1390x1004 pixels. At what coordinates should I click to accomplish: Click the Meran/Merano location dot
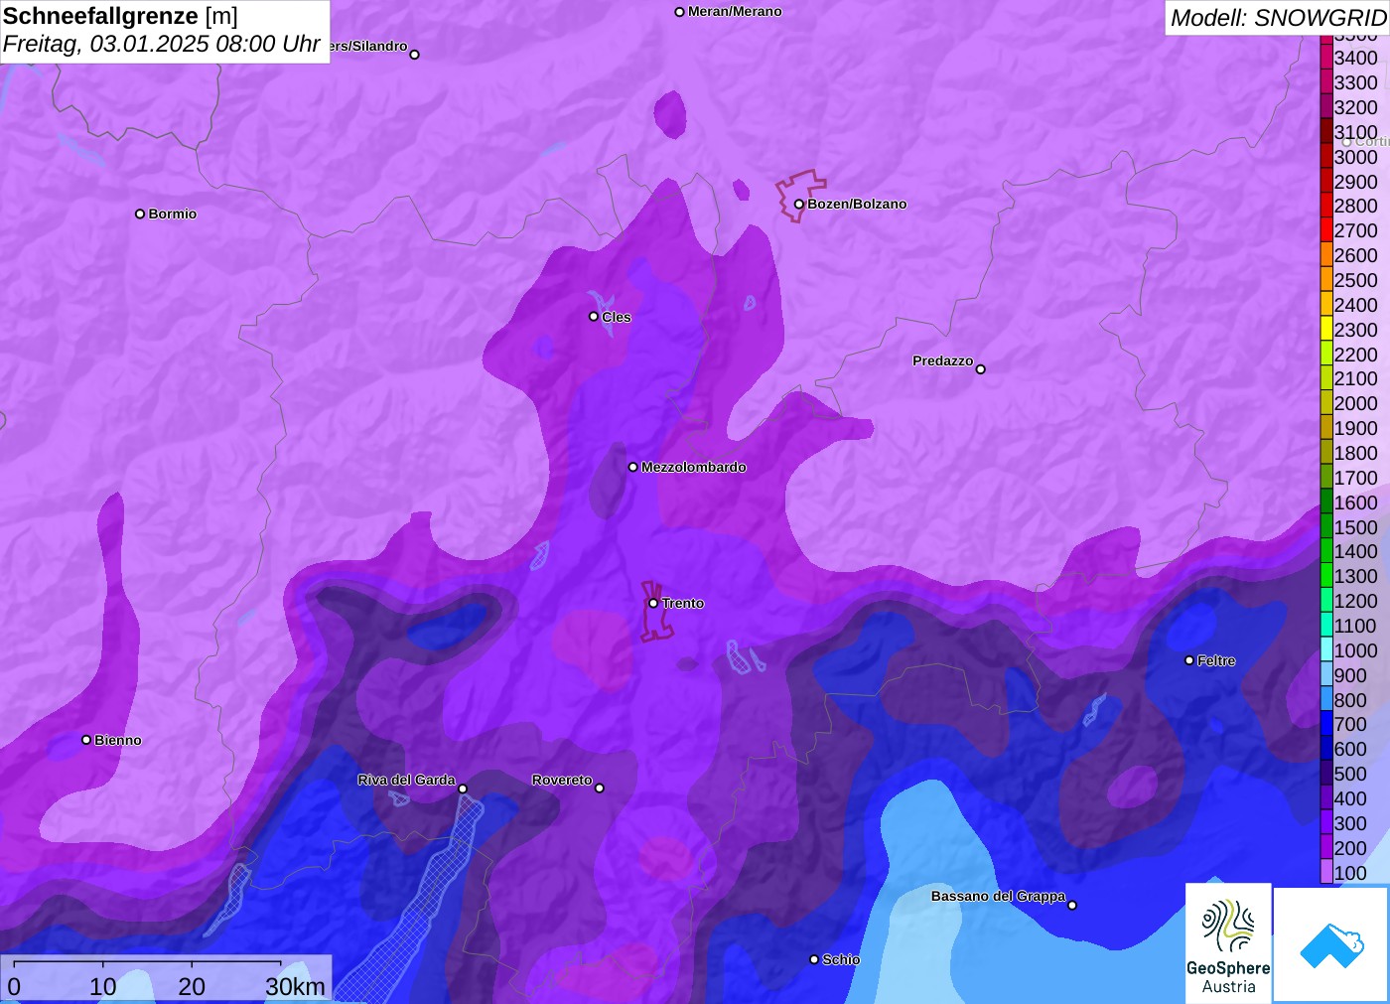pyautogui.click(x=679, y=12)
